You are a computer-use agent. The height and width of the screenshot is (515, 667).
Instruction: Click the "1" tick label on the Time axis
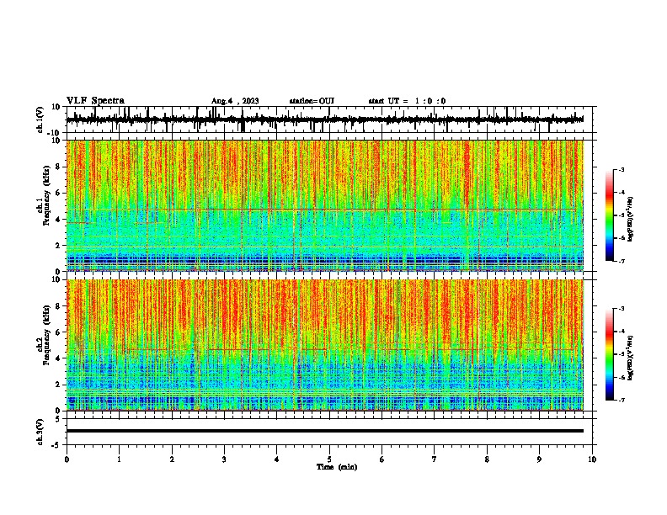[119, 459]
